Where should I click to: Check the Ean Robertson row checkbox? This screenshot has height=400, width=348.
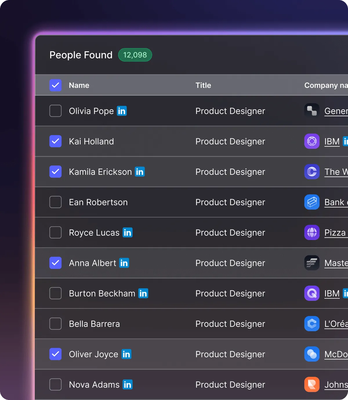tap(55, 202)
